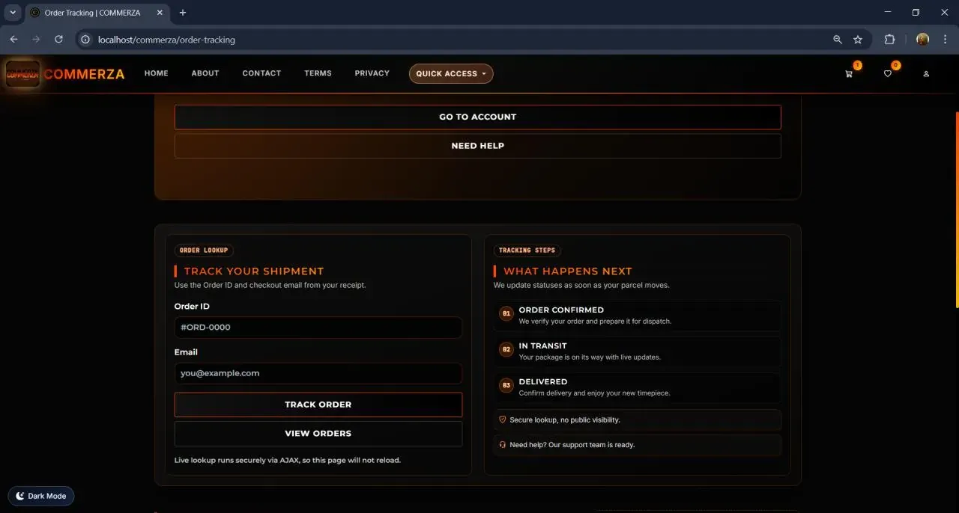Open the wishlist heart icon

click(x=888, y=74)
